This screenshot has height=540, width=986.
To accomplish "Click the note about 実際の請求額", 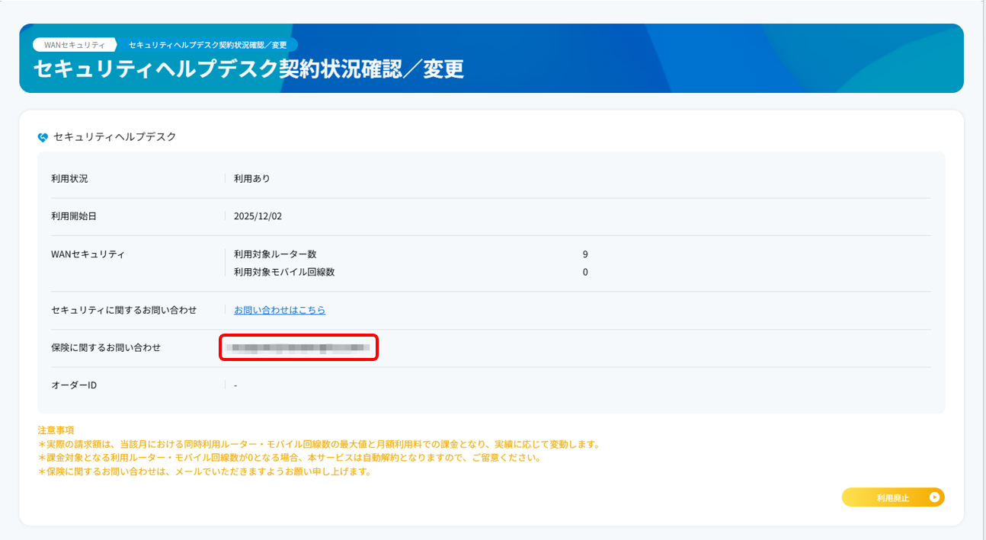I will (x=319, y=444).
